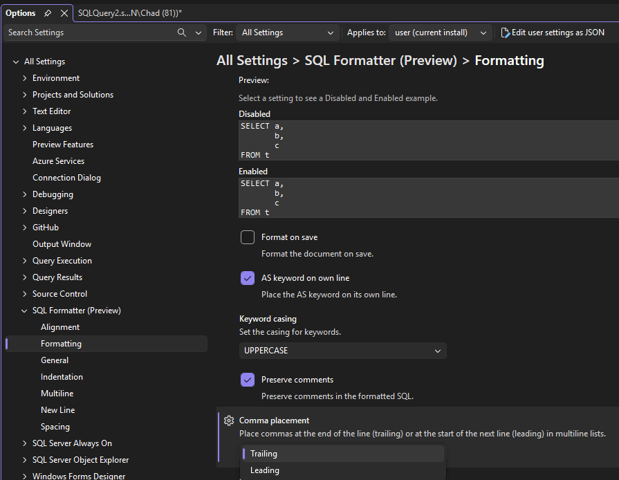
Task: Expand SQL Server Always On node
Action: [24, 443]
